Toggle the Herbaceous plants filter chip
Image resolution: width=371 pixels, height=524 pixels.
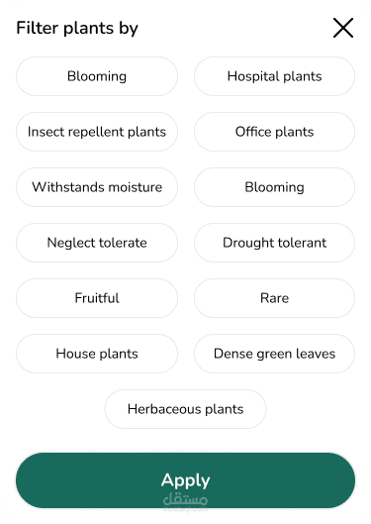point(186,409)
